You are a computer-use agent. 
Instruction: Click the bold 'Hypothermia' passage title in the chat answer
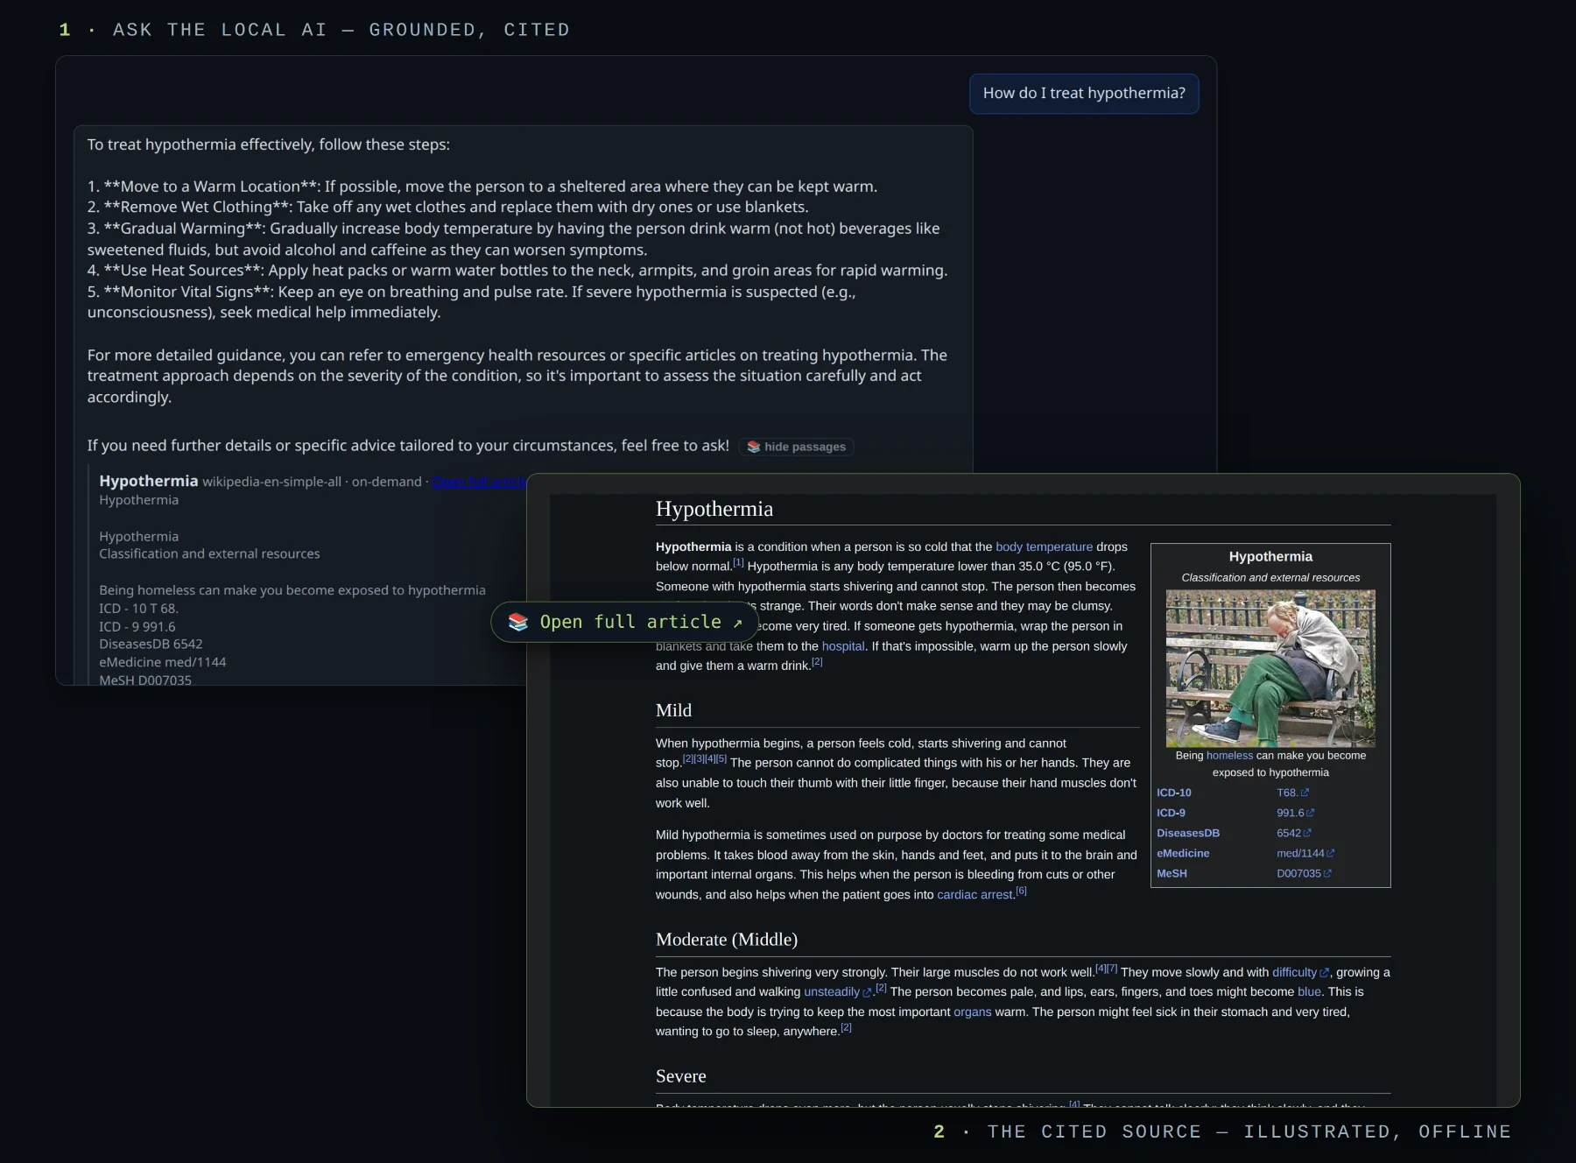click(x=148, y=482)
